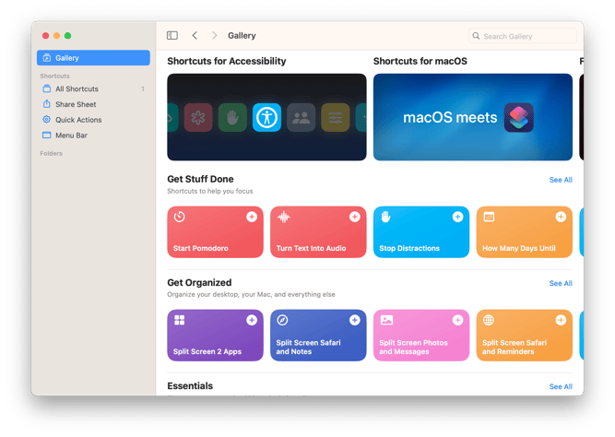Open Split Screen Safari and Reminders card
The image size is (615, 437).
coord(525,335)
